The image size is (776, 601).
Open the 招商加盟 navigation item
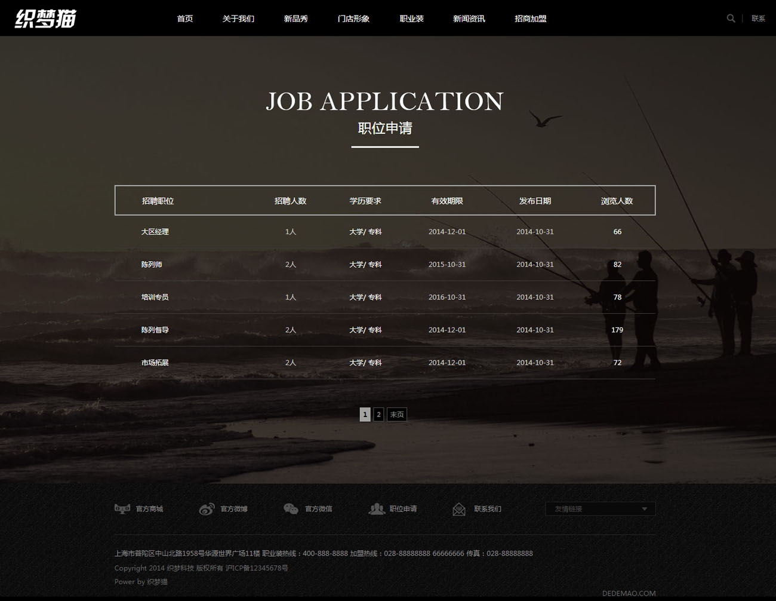[530, 19]
